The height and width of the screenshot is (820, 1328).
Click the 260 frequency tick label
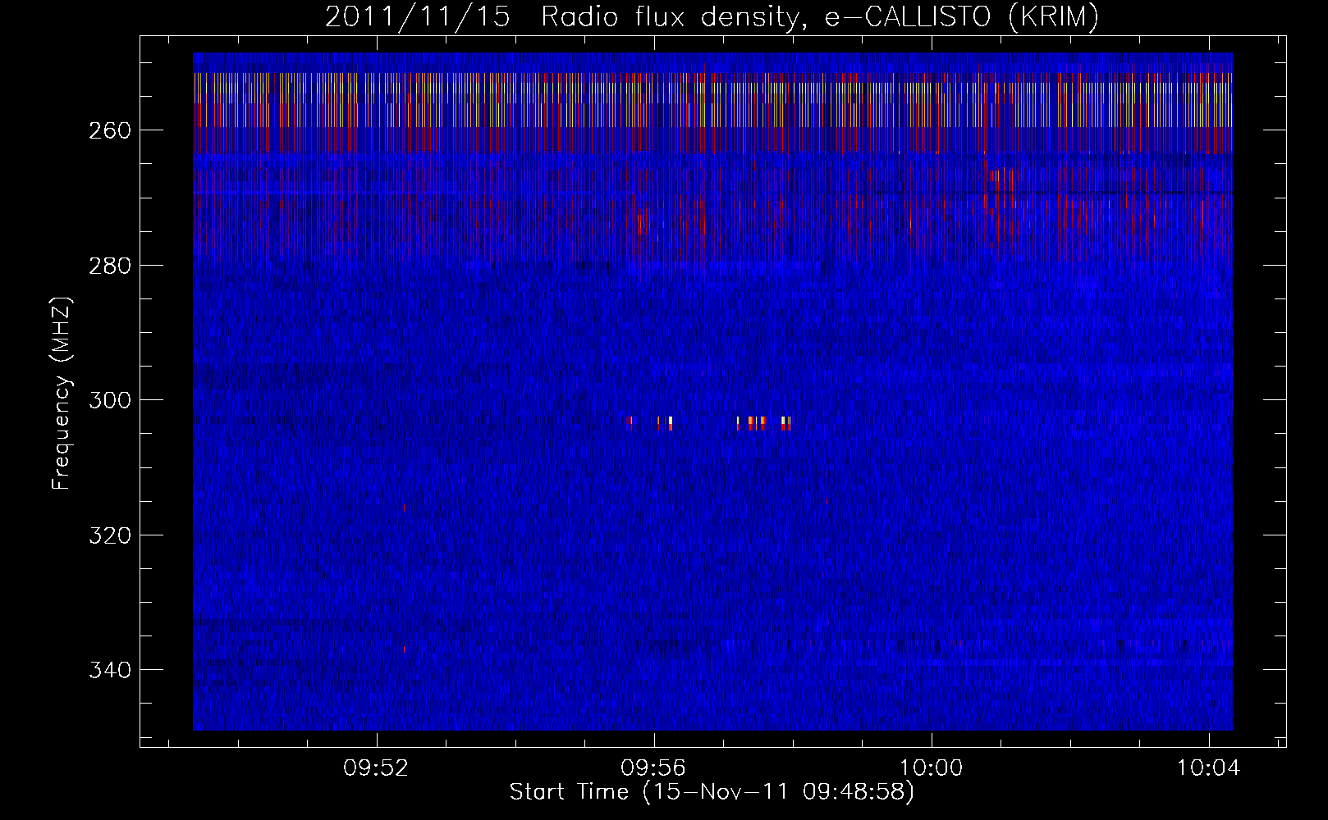click(x=110, y=131)
